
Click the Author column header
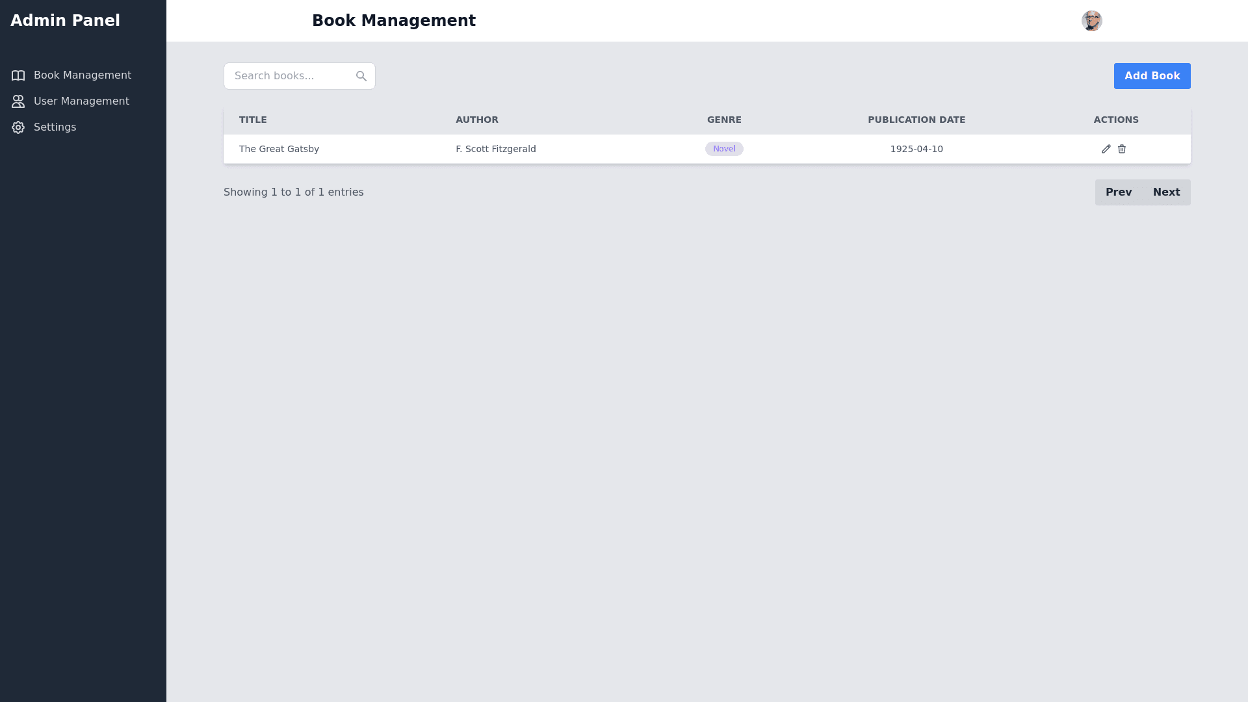coord(476,120)
